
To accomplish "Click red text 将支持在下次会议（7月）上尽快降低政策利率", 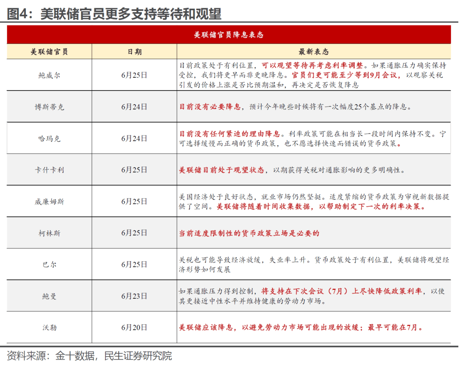I will 342,291.
